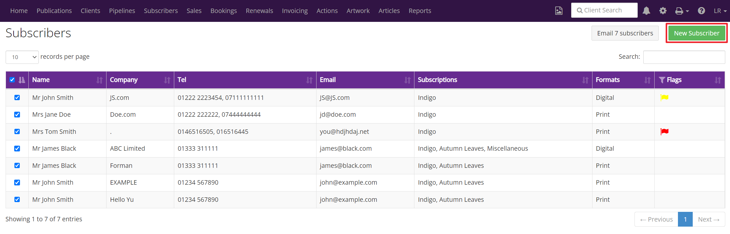Sort by Name column arrows
730x234 pixels.
click(x=100, y=80)
